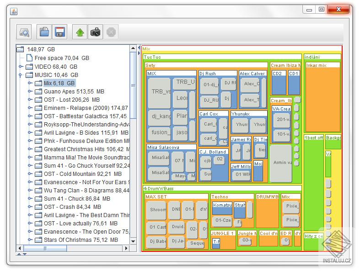Click the Armin va block in treemap
Viewport: 360px width, 273px height.
point(280,163)
